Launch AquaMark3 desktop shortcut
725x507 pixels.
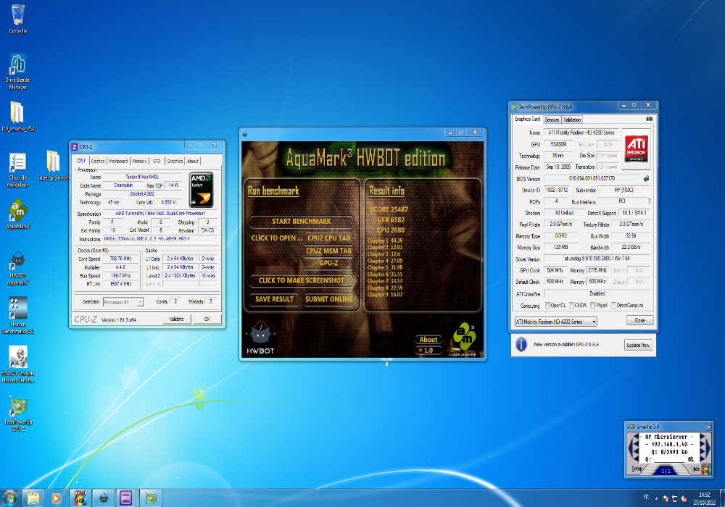[17, 214]
